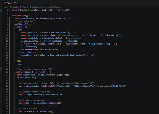Click 'if (wasmModule)' on line 25
The width and height of the screenshot is (159, 114).
pyautogui.click(x=25, y=78)
